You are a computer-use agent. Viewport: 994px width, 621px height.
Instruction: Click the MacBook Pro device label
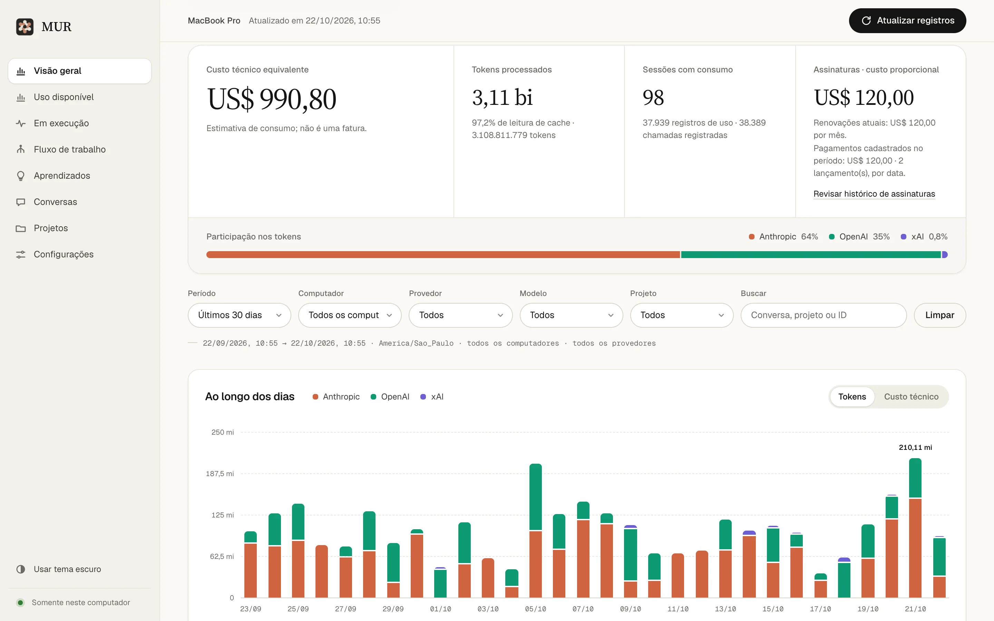(214, 21)
